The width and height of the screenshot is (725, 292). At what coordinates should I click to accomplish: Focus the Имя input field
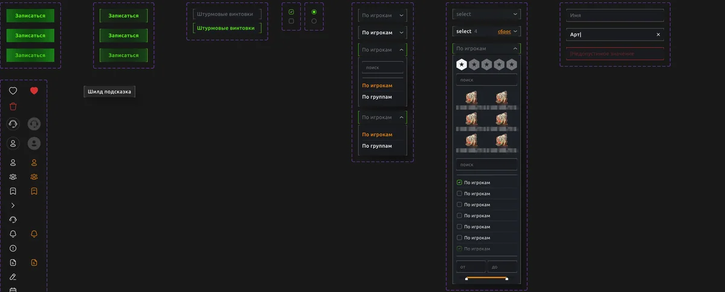[615, 16]
